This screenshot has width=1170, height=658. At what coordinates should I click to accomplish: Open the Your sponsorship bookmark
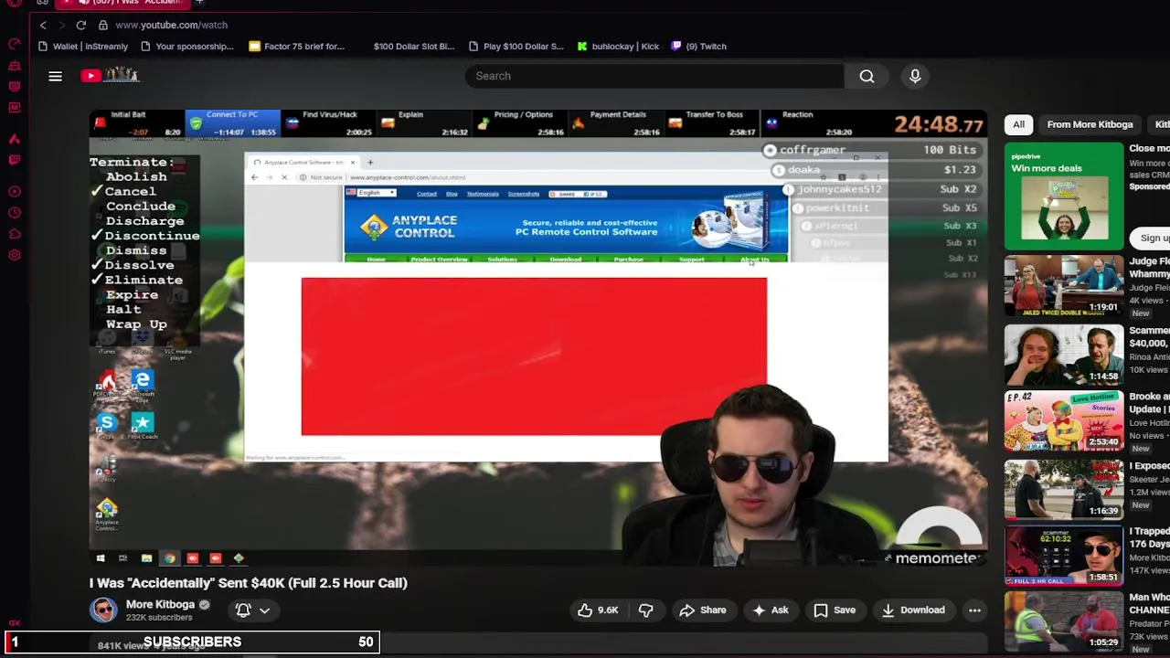[187, 46]
